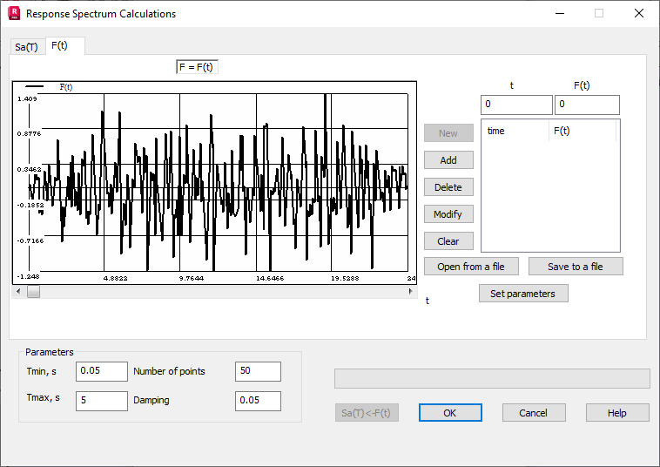Click Save to a file
Screen dimensions: 660x467
576,267
